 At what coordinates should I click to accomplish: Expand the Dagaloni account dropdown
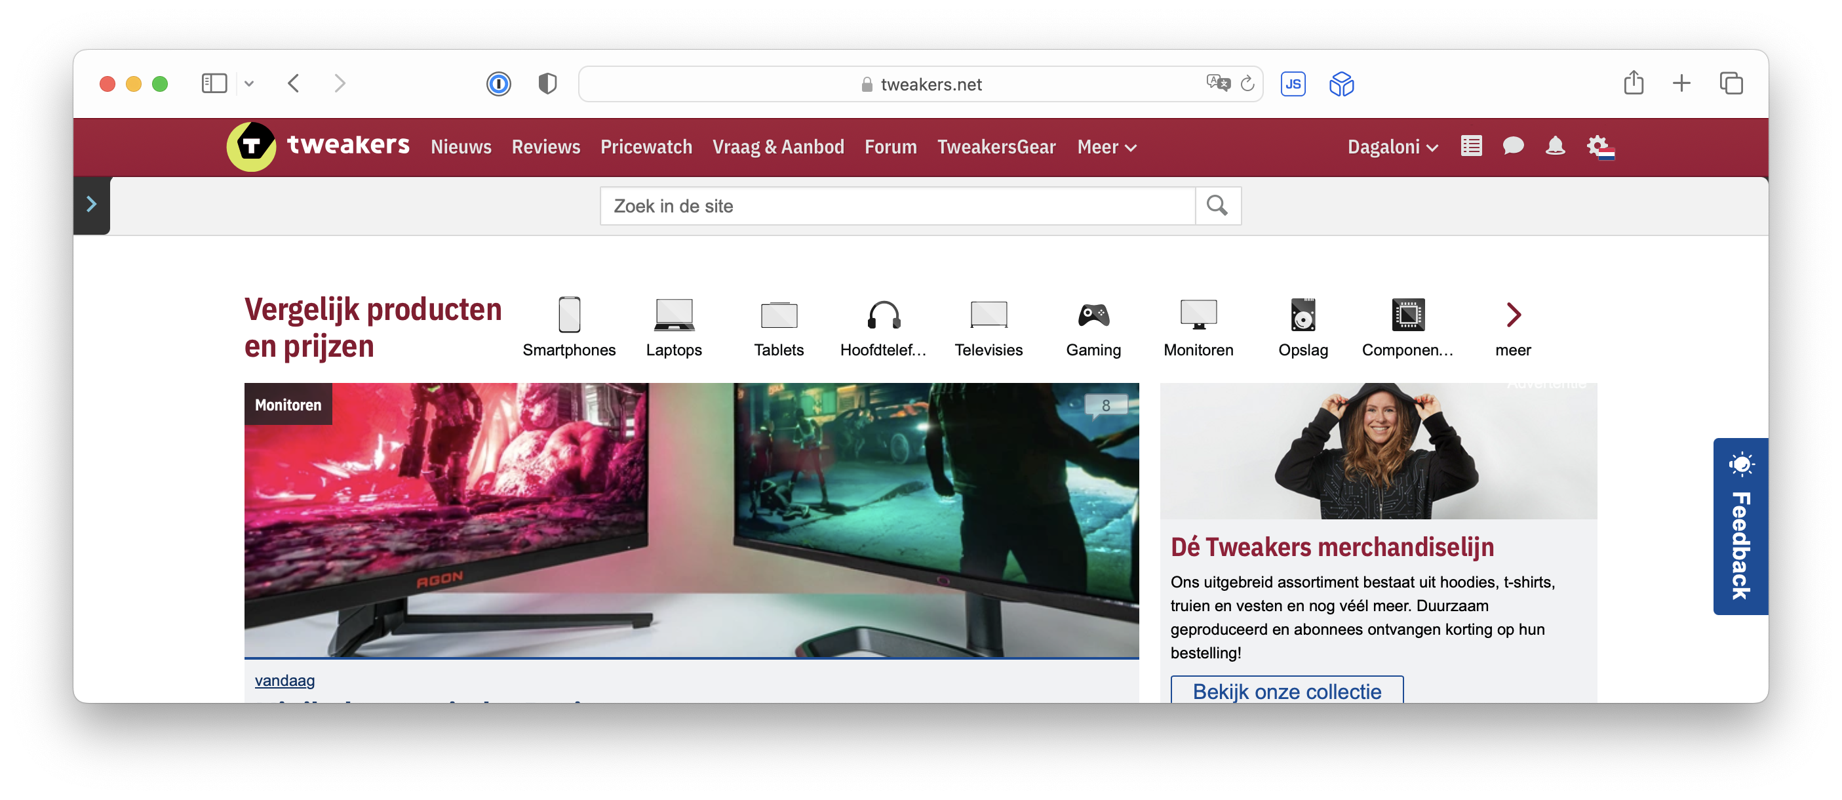[1392, 147]
